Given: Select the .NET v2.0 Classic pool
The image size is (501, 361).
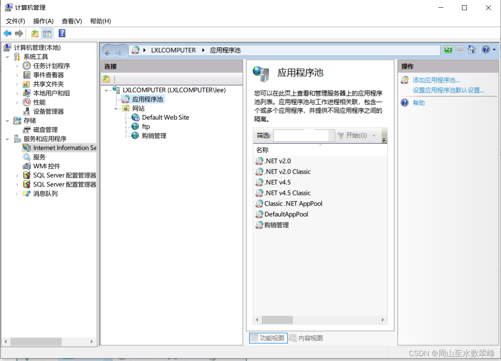Looking at the screenshot, I should pos(287,172).
